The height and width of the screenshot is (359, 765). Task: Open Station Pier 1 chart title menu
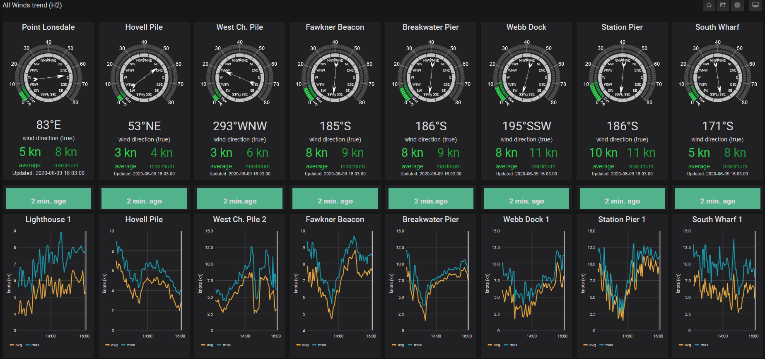622,219
